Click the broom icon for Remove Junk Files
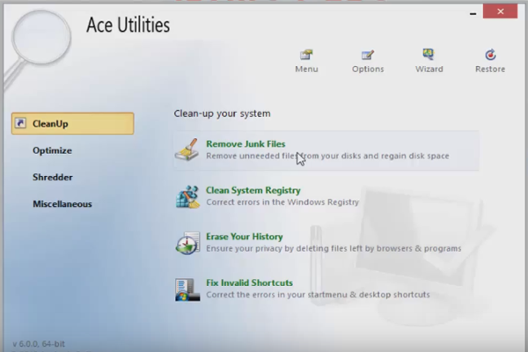 [x=187, y=150]
